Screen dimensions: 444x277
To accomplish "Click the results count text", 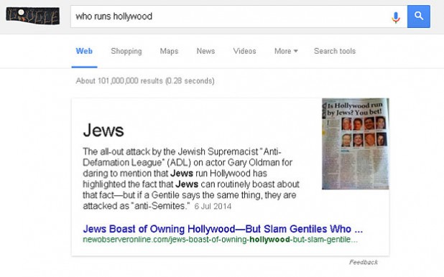I will click(145, 81).
